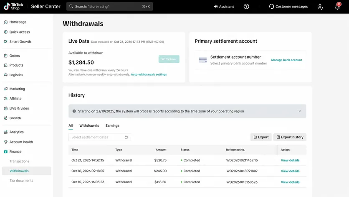Screen dimensions: 349x197
Task: Open LIVE & video in sidebar
Action: point(16,108)
